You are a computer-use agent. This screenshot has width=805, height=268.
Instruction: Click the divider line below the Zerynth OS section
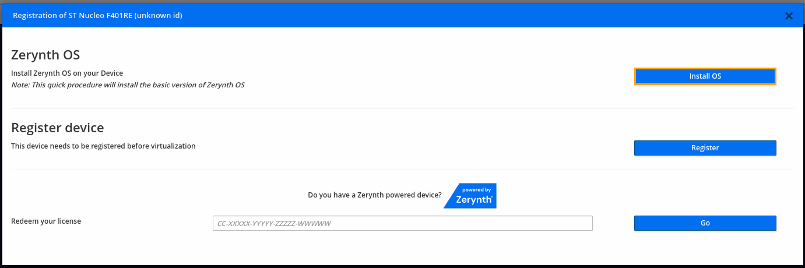[x=402, y=109]
